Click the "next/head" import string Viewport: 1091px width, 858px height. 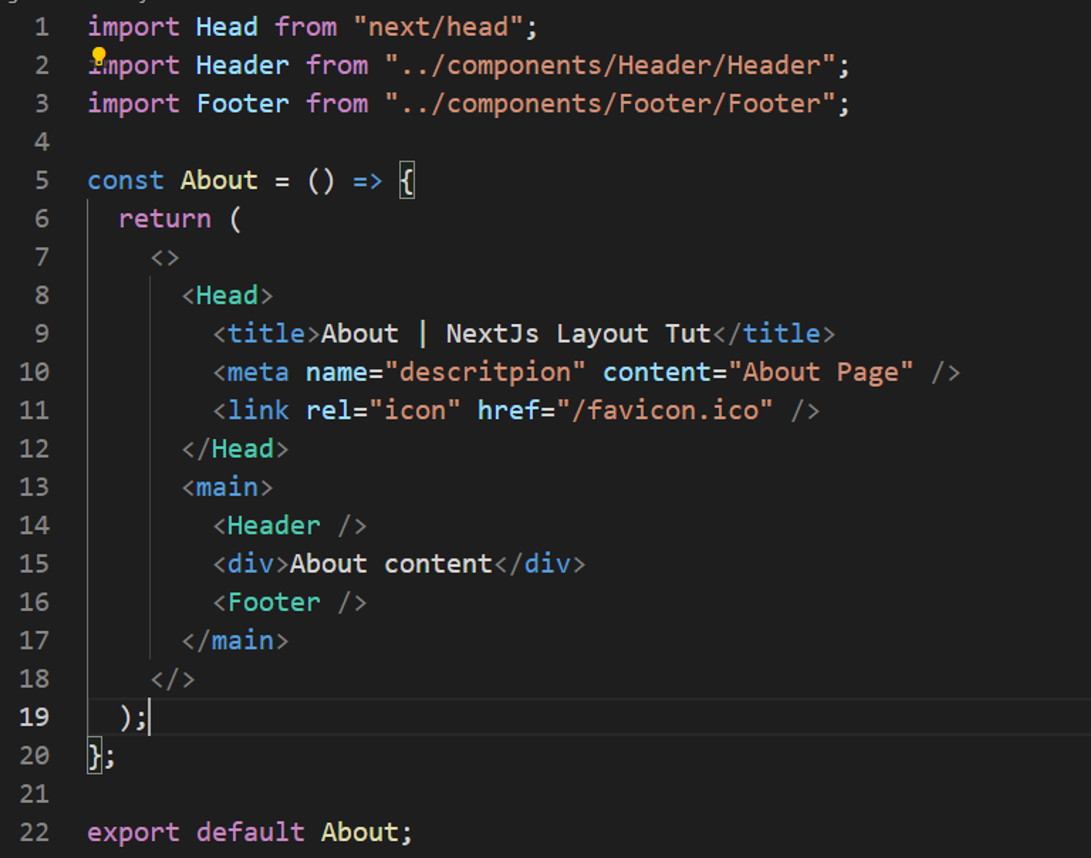click(x=438, y=27)
